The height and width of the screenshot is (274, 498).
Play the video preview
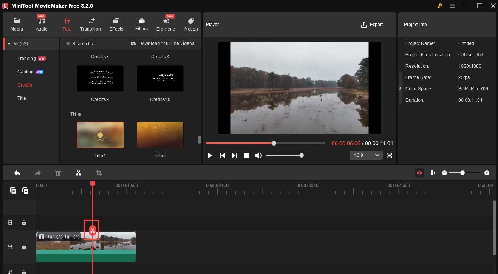210,155
